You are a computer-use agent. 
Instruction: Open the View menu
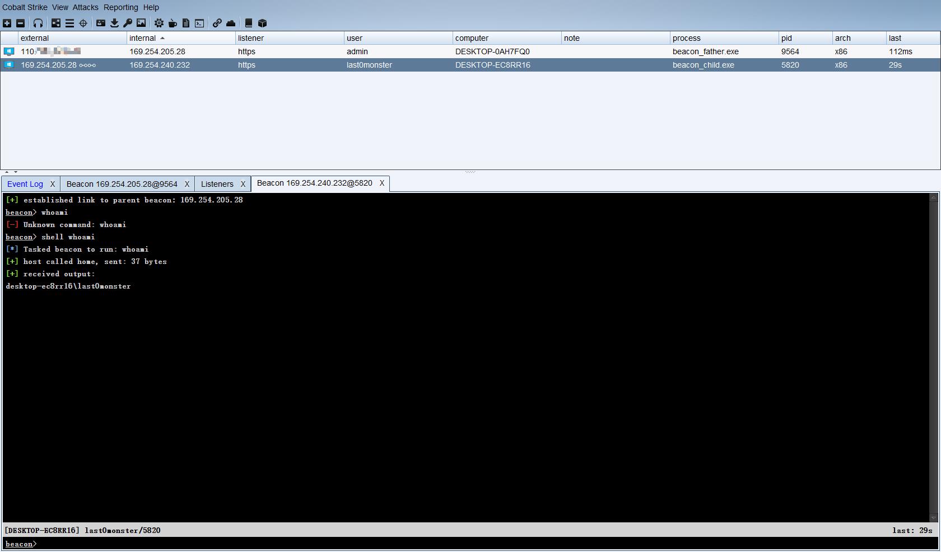(60, 7)
